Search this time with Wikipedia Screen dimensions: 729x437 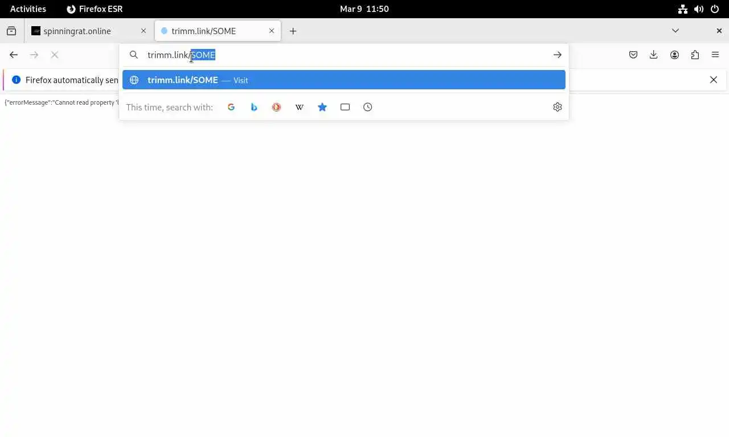300,107
